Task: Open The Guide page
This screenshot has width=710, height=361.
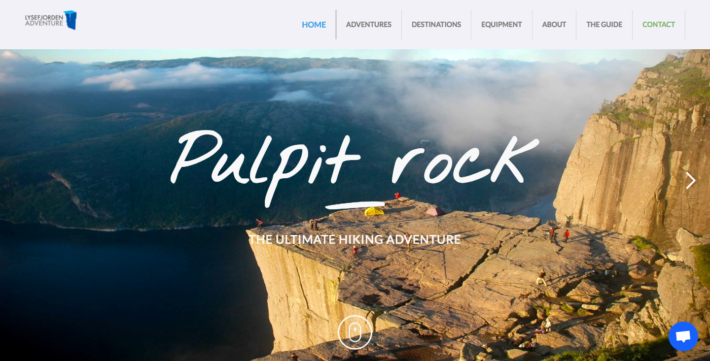Action: click(604, 25)
